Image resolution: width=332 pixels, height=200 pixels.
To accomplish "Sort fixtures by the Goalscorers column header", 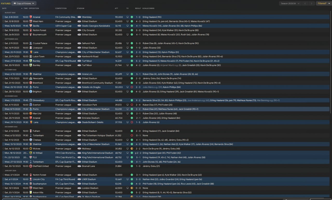I will (148, 8).
